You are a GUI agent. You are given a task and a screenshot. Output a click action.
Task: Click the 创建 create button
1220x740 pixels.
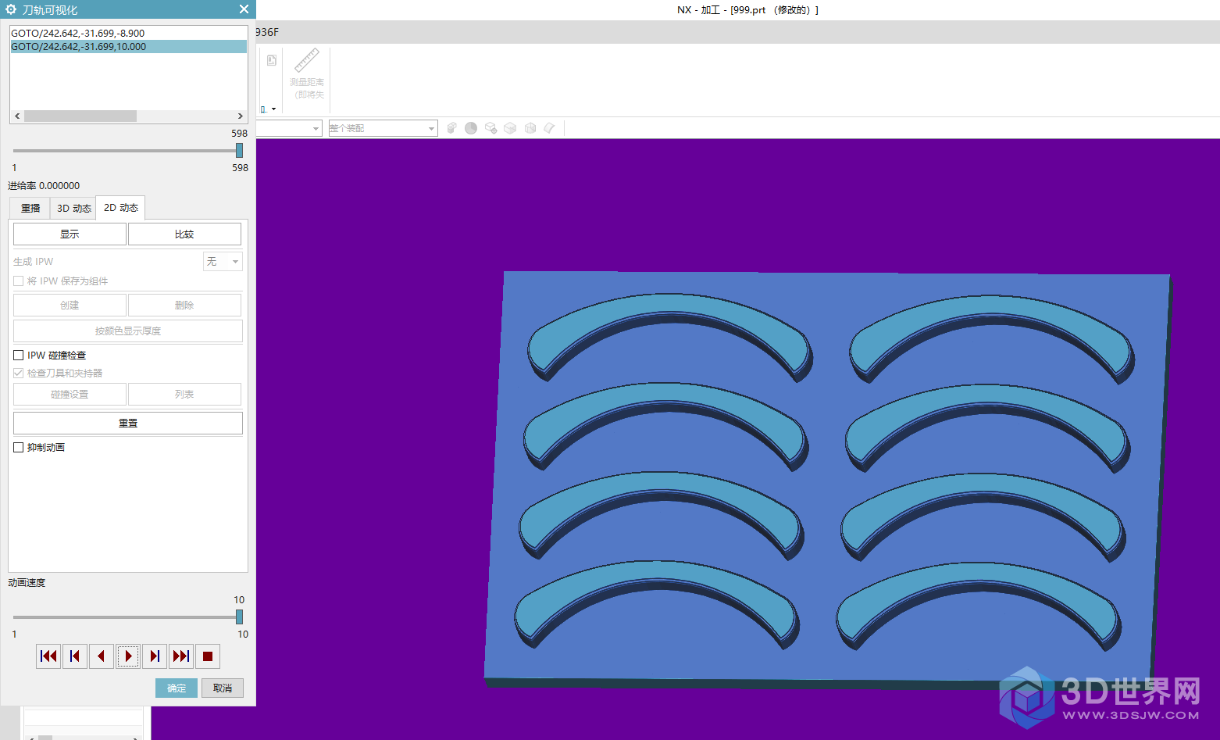click(70, 306)
